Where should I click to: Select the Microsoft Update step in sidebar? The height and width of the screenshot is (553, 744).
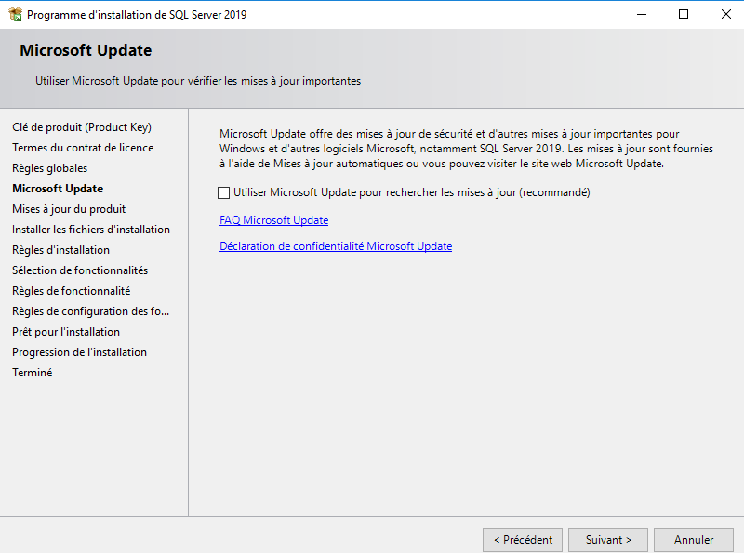pos(58,189)
